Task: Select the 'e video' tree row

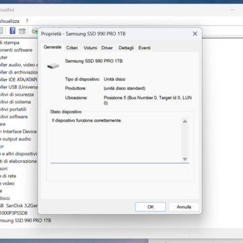Action: point(7,184)
